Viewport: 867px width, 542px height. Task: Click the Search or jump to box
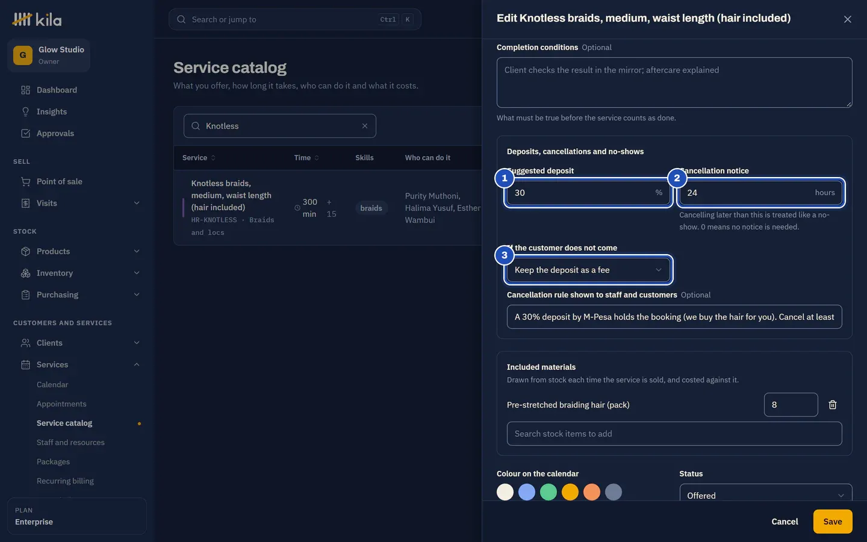(x=295, y=19)
